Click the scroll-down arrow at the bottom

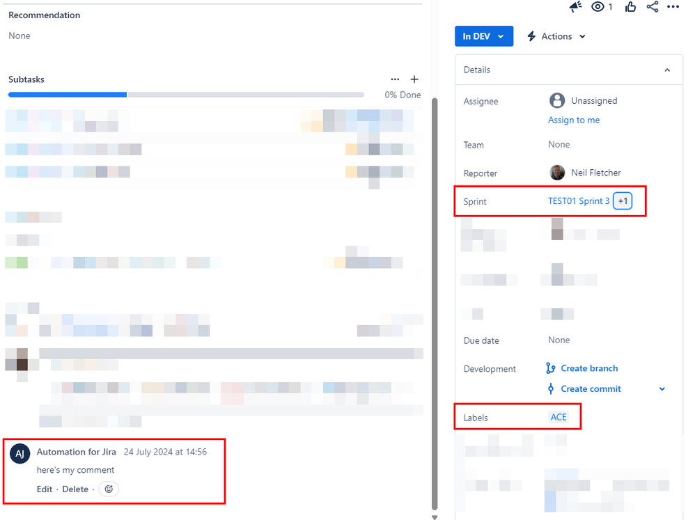(x=435, y=517)
